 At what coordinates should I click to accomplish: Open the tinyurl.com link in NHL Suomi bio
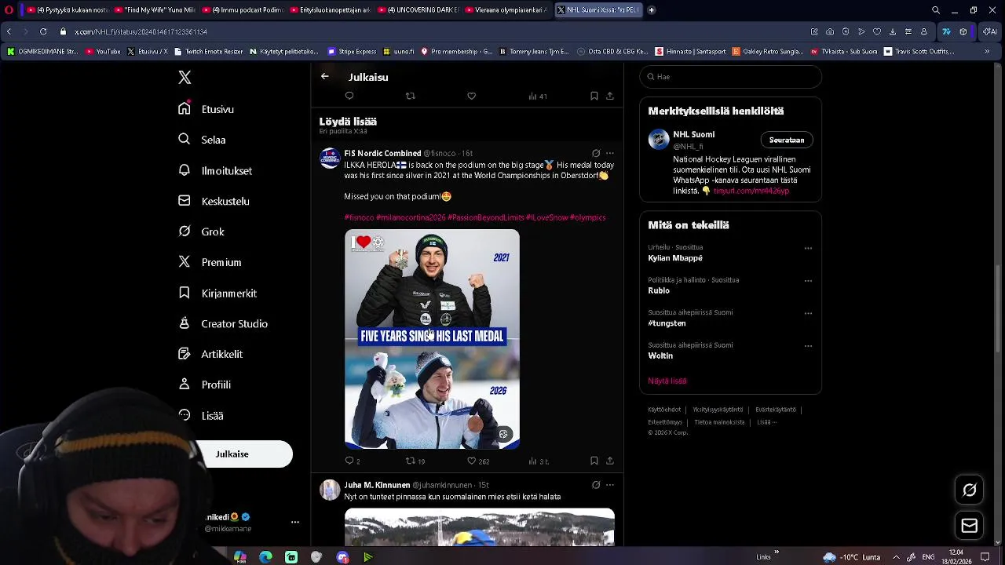(x=751, y=191)
